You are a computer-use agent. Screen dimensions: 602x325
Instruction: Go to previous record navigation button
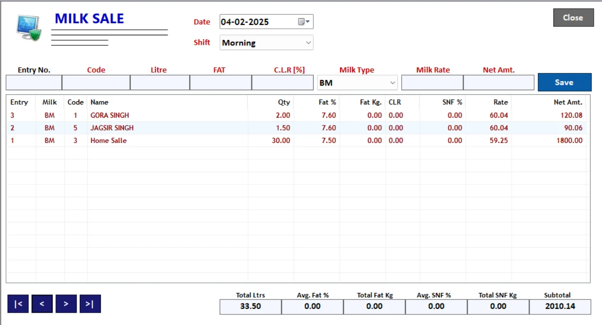click(x=42, y=304)
